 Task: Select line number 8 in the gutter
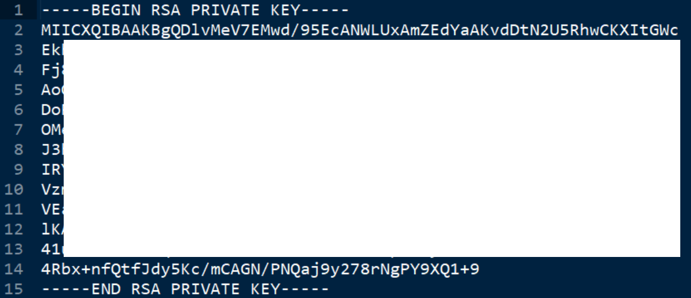coord(18,150)
